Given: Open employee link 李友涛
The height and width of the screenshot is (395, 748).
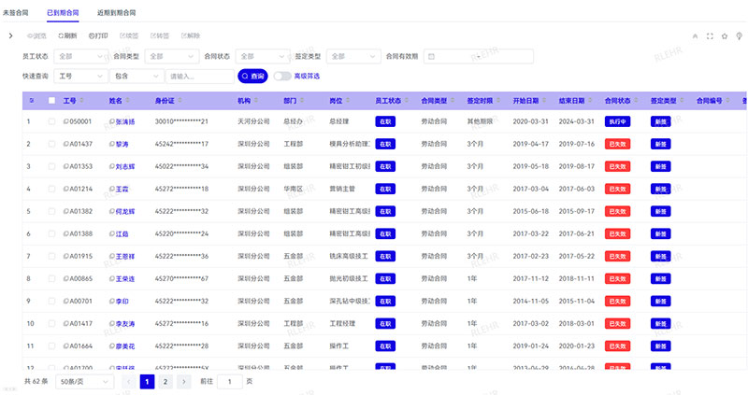Looking at the screenshot, I should pyautogui.click(x=125, y=323).
